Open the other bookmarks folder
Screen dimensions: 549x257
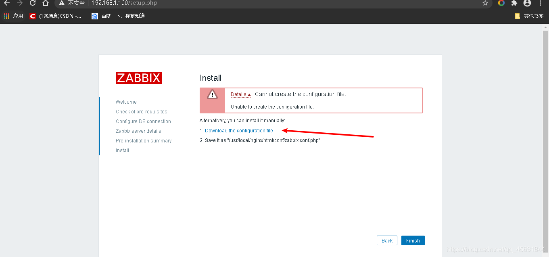point(529,16)
